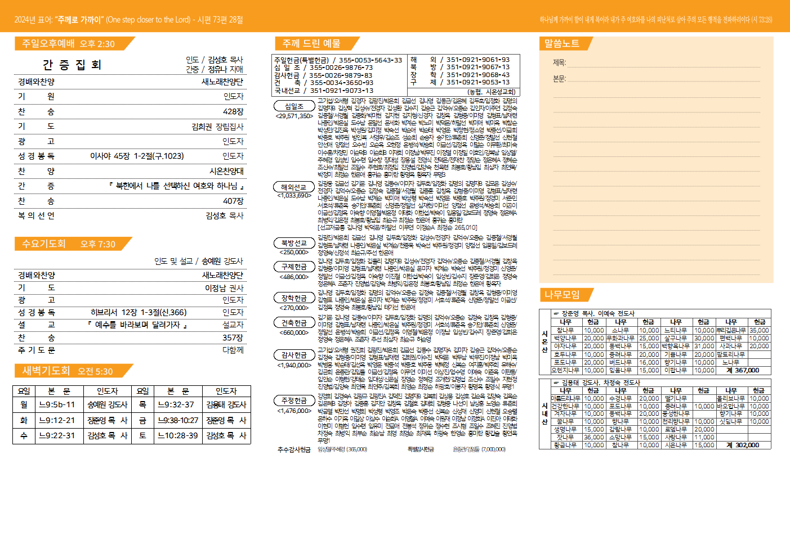Click amount '<660,000>' under 건축헌금
Viewport: 790px width, 558px height.
point(294,332)
